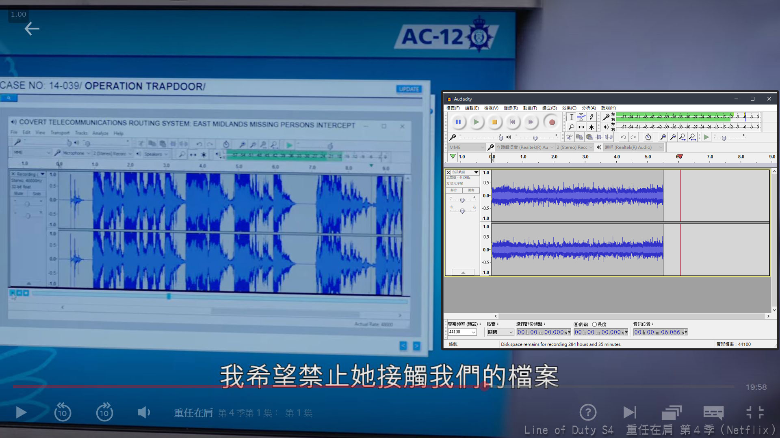The image size is (780, 438).
Task: Click the recording meter microphone icon
Action: [x=606, y=117]
